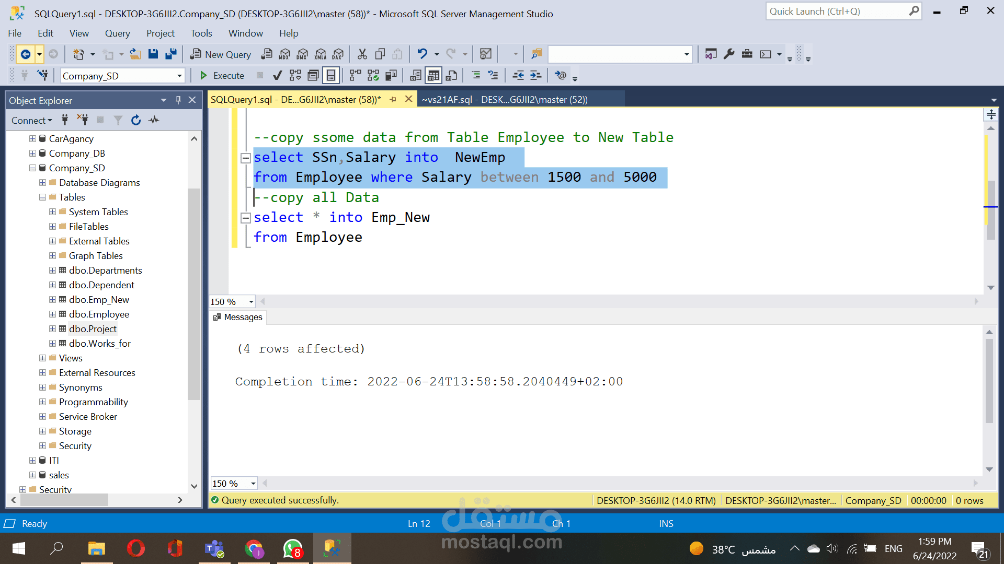1004x564 pixels.
Task: Toggle IntelliSense Enabled button
Action: (x=331, y=76)
